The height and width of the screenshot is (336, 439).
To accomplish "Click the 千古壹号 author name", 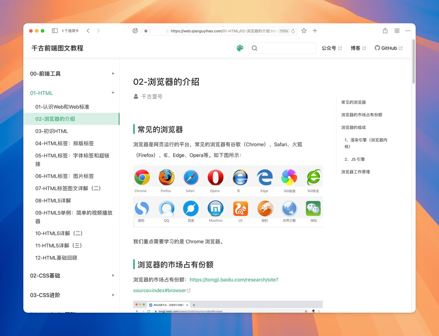I will pos(152,97).
